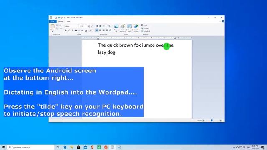This screenshot has width=267, height=150.
Task: Open the File menu tab
Action: 53,21
